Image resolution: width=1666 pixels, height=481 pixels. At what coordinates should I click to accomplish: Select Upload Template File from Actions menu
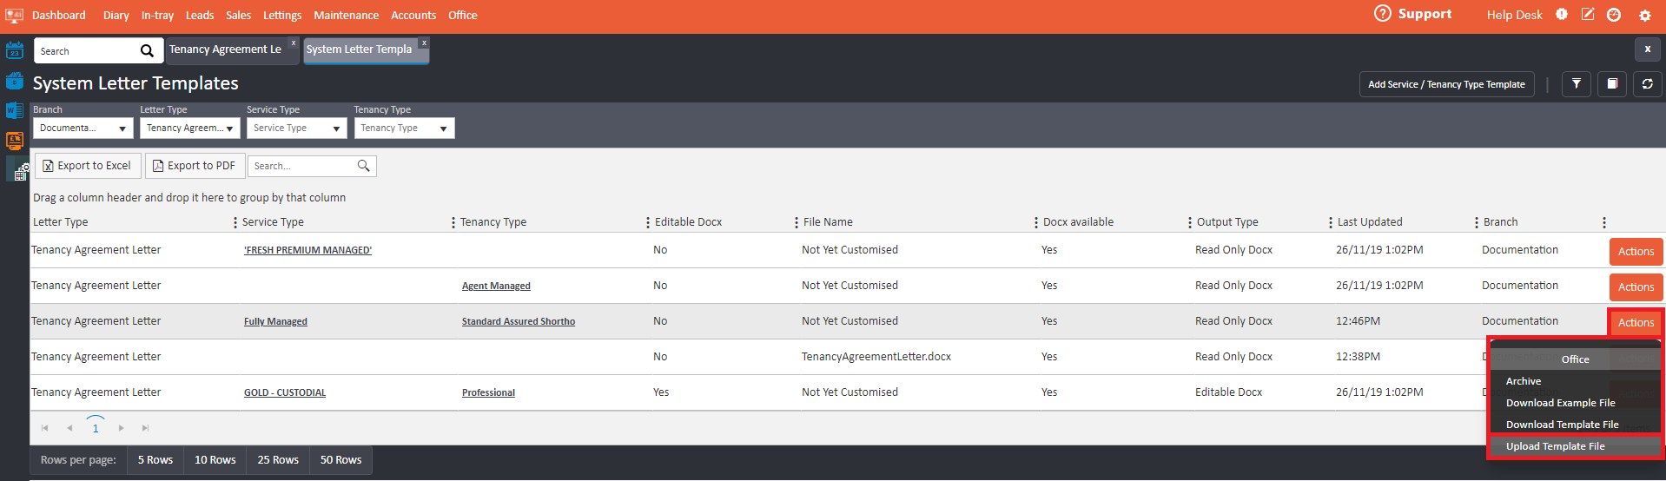coord(1555,446)
